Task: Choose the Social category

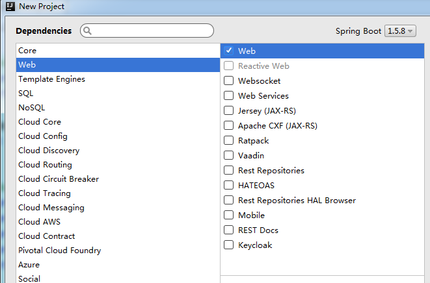Action: pyautogui.click(x=118, y=278)
